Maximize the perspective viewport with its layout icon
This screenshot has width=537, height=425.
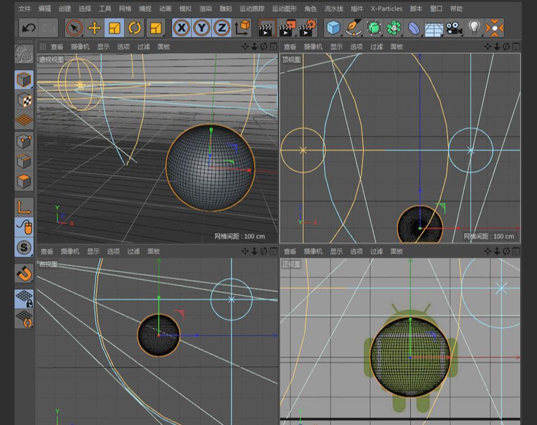pos(274,46)
